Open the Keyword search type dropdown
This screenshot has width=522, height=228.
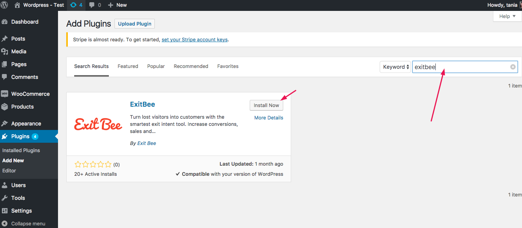pyautogui.click(x=395, y=67)
